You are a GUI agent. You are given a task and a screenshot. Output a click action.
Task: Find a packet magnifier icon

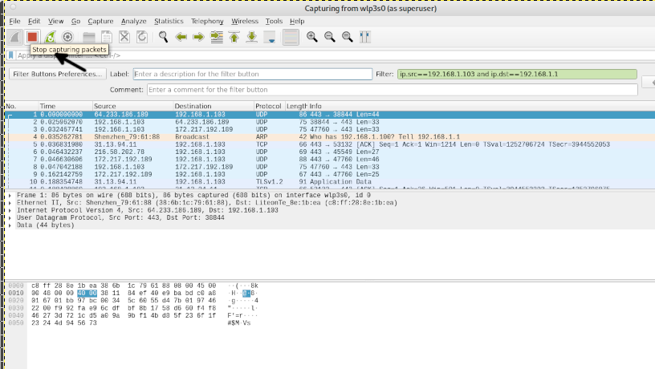point(163,37)
